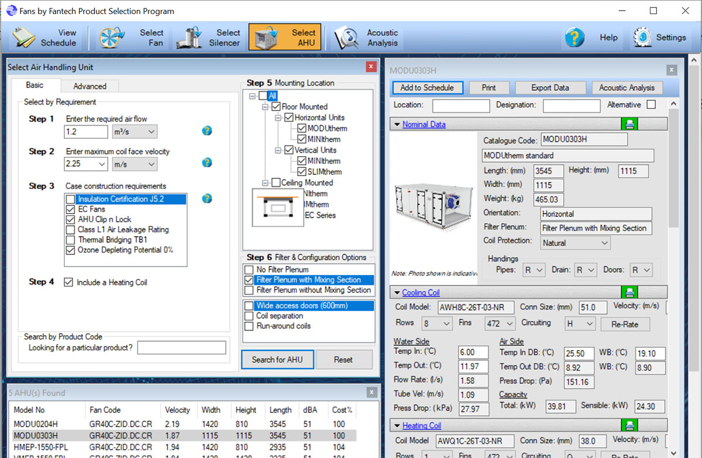Image resolution: width=702 pixels, height=458 pixels.
Task: Open the View Schedule toolbar button
Action: [x=45, y=37]
